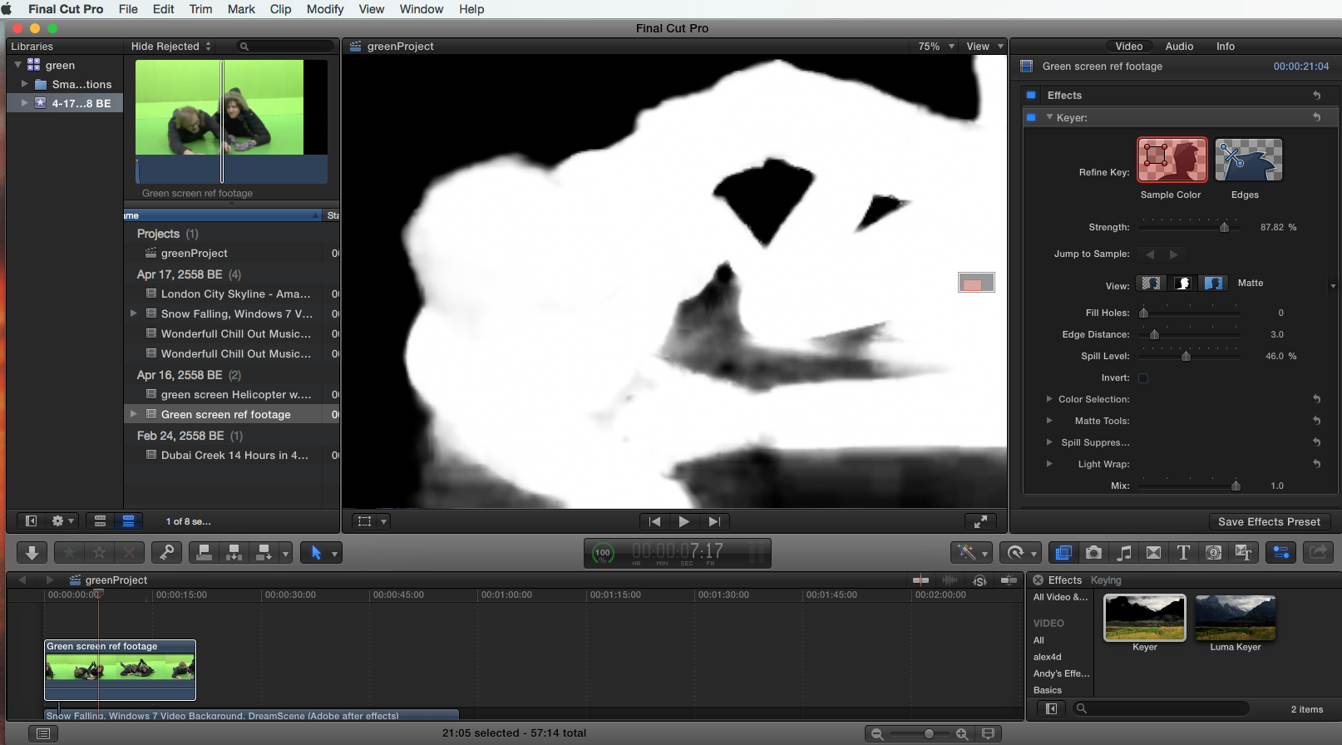
Task: Click the Effects browser search field
Action: pos(1161,709)
